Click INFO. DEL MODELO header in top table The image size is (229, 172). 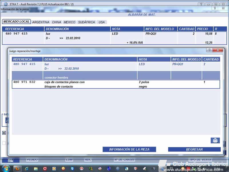point(161,29)
